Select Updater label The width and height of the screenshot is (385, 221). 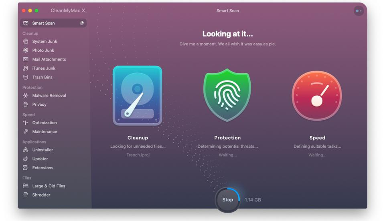pyautogui.click(x=40, y=159)
